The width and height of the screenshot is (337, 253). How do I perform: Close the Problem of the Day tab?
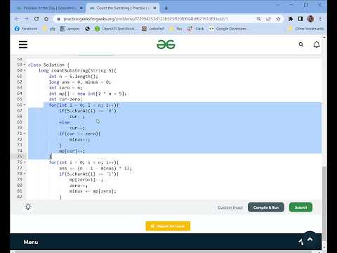(x=81, y=8)
